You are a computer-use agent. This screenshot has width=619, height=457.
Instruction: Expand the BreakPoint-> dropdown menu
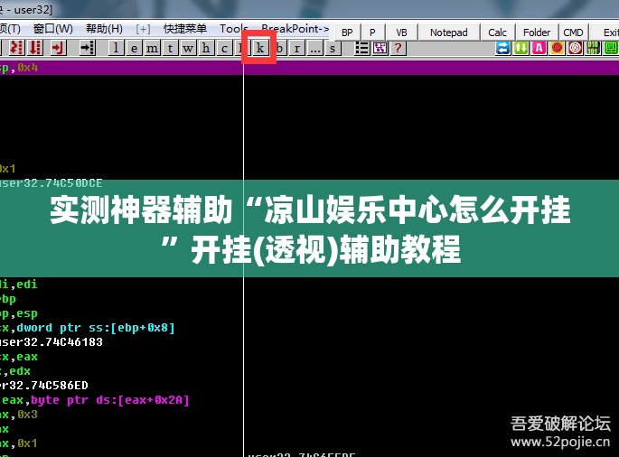pyautogui.click(x=295, y=29)
